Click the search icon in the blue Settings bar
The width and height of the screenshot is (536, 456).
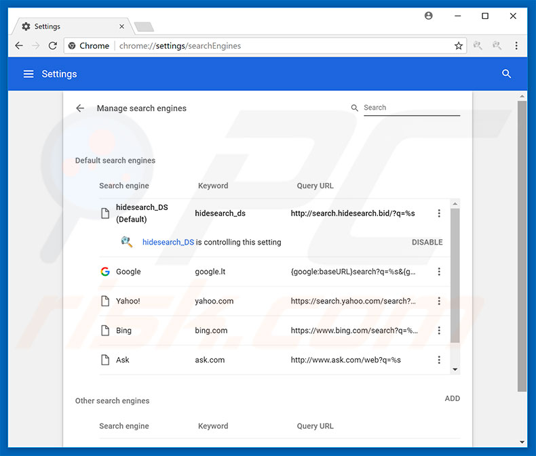pos(506,74)
